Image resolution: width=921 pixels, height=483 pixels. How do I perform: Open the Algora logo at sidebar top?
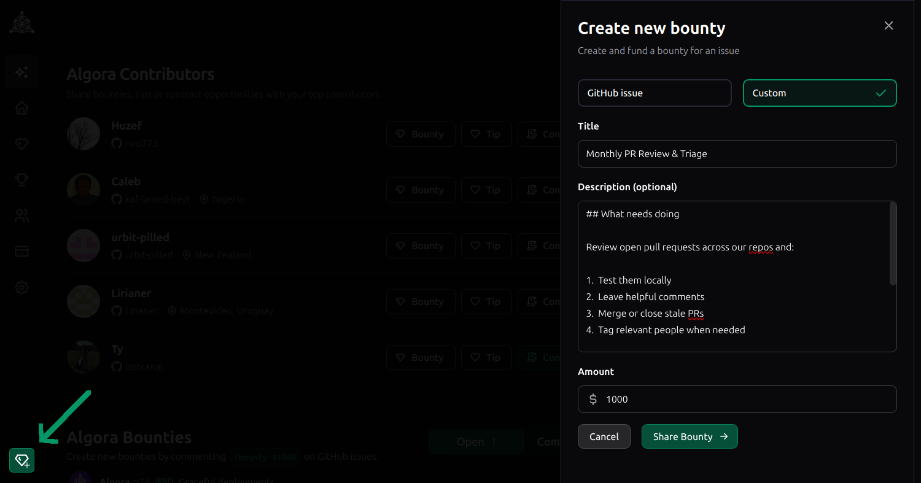coord(22,23)
